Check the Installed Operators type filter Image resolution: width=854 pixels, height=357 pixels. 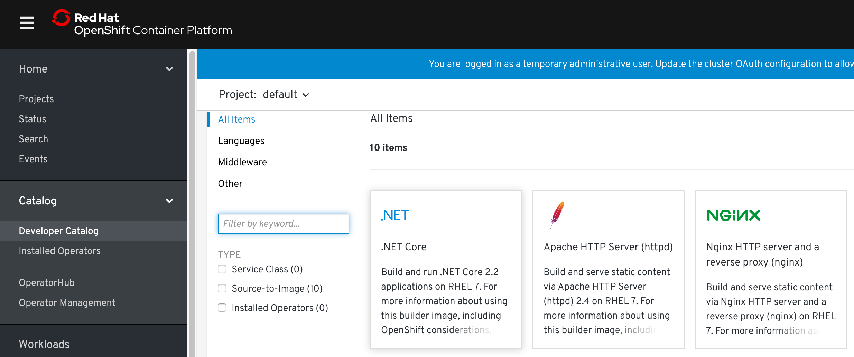[222, 308]
